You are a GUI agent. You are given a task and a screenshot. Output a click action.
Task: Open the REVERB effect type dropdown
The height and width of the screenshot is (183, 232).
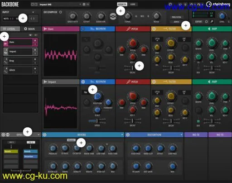click(x=122, y=135)
